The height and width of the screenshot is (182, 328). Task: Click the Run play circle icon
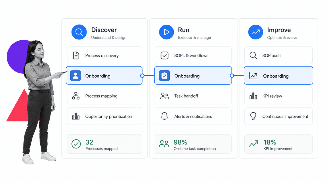pyautogui.click(x=167, y=32)
